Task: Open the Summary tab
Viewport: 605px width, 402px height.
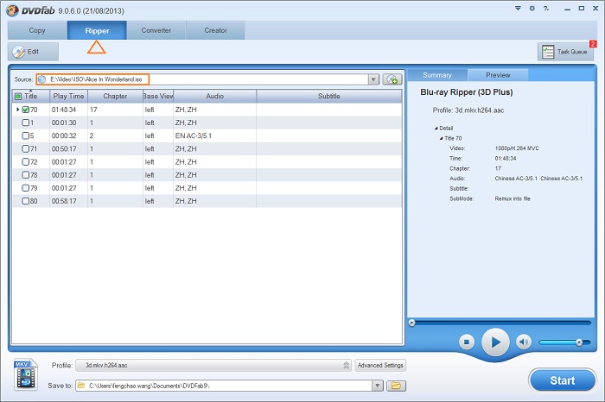Action: point(437,75)
